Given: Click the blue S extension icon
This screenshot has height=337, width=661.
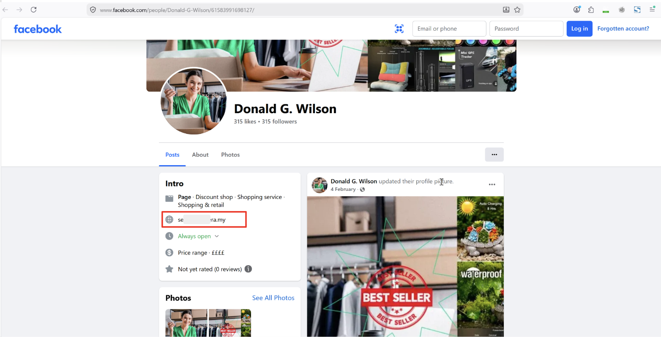Looking at the screenshot, I should 637,10.
